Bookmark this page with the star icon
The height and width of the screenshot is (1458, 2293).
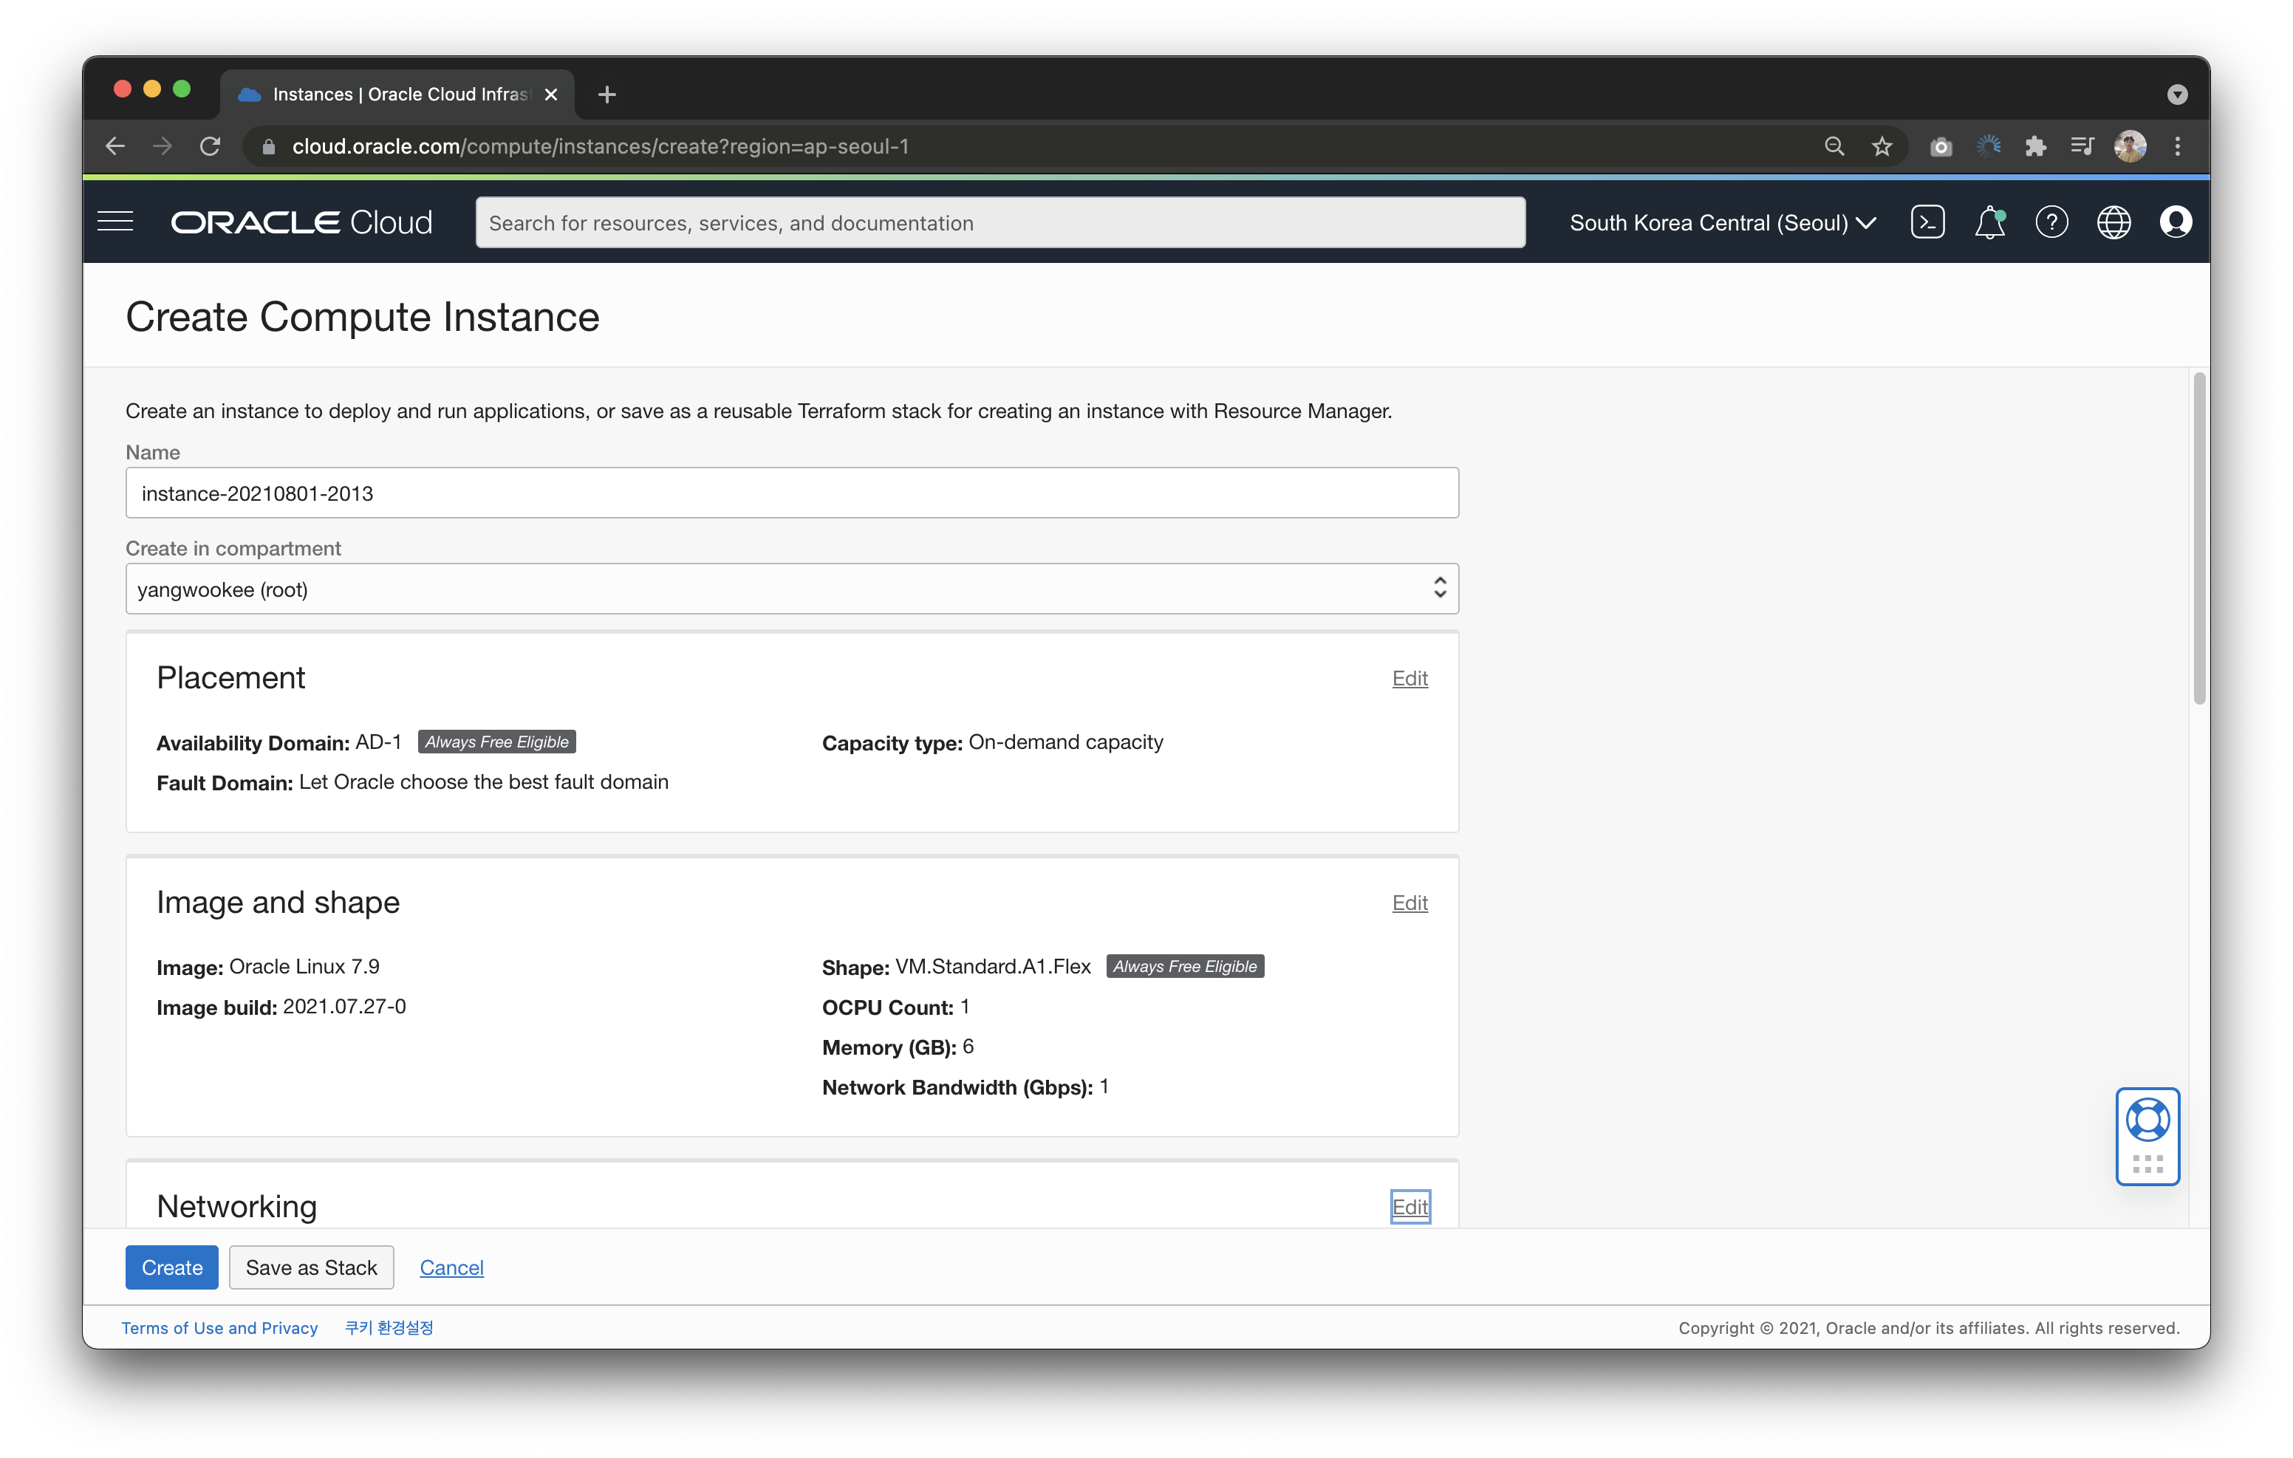click(x=1882, y=146)
